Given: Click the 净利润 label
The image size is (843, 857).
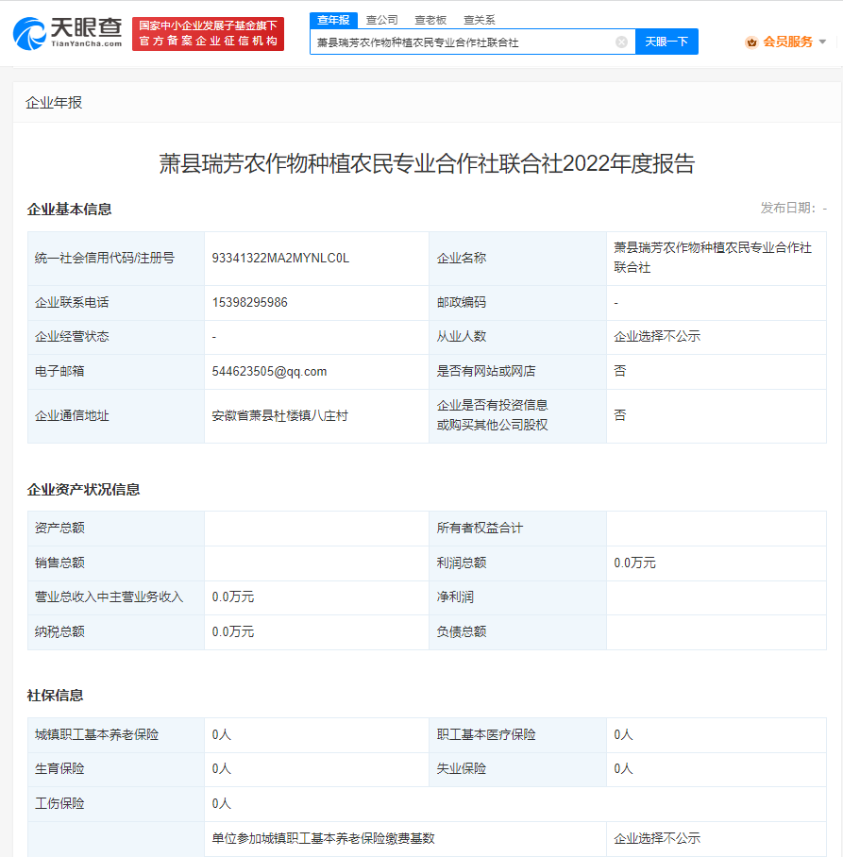Looking at the screenshot, I should [455, 597].
